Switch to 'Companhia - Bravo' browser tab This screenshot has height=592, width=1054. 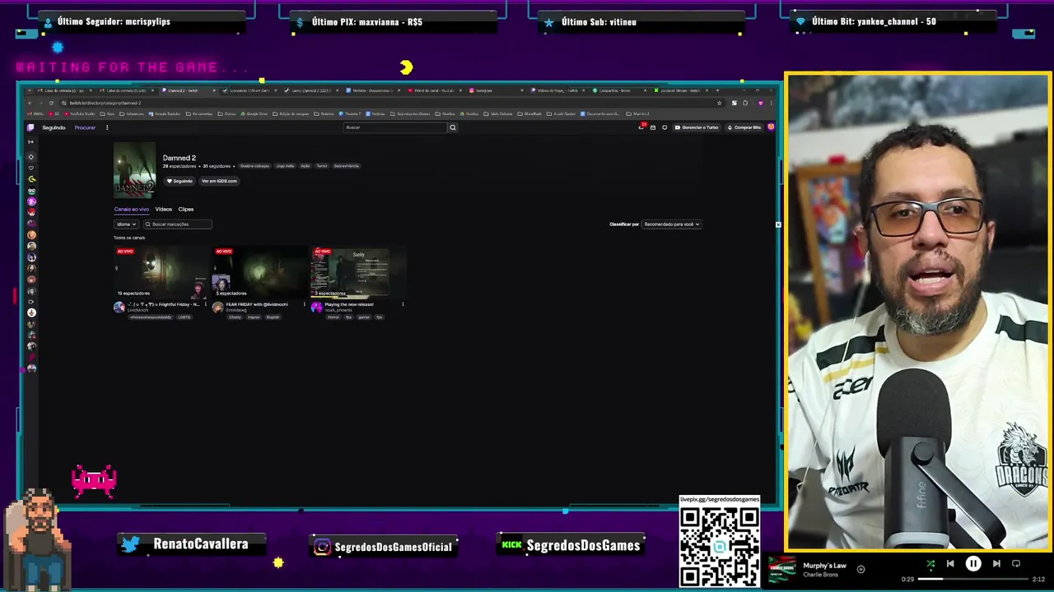pos(619,90)
